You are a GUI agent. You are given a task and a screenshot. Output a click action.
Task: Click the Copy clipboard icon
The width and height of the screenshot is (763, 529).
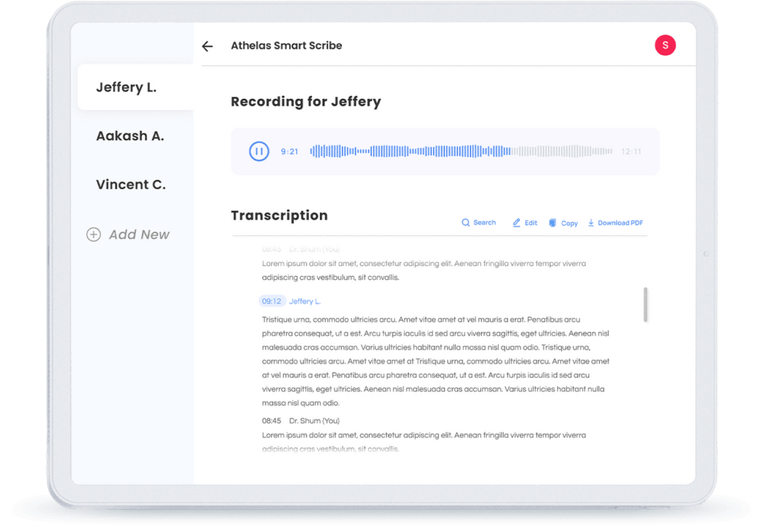(x=552, y=222)
